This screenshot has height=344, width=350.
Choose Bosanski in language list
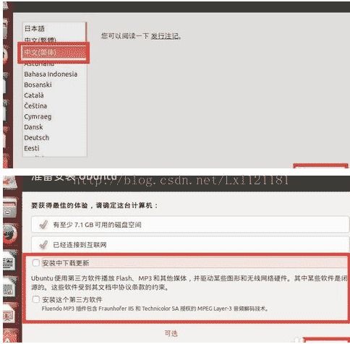pyautogui.click(x=38, y=85)
